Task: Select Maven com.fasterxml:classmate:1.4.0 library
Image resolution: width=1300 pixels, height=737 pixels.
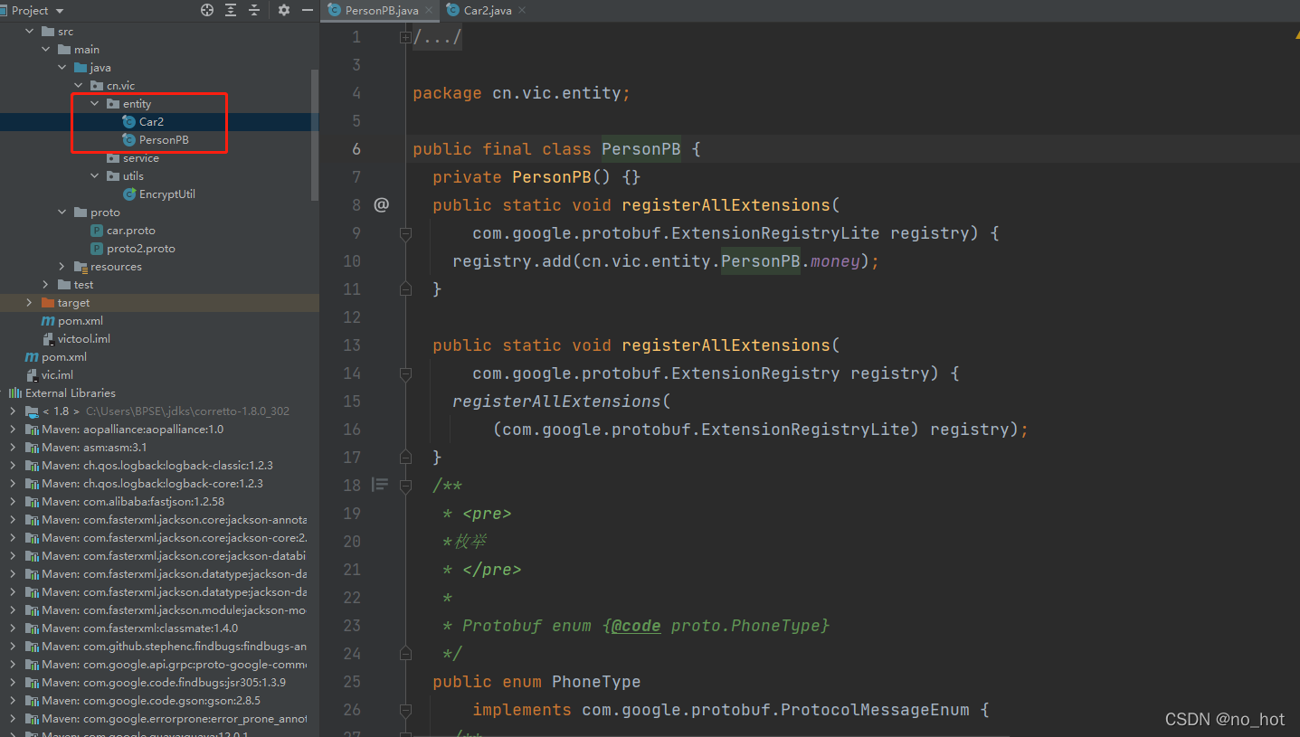Action: tap(139, 628)
